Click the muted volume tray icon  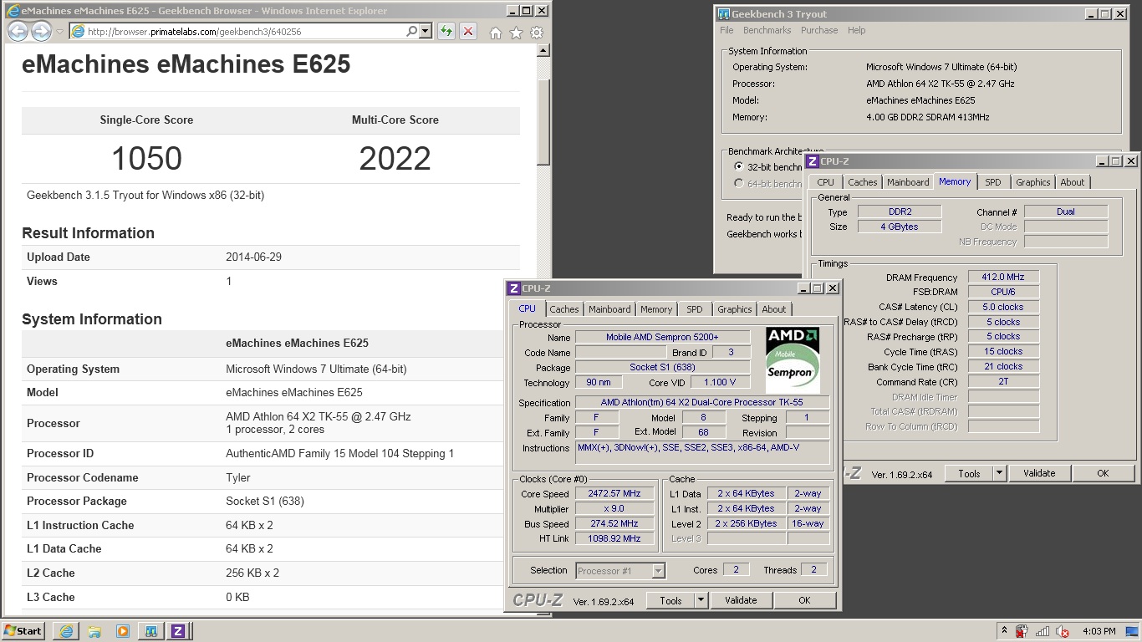click(1063, 632)
